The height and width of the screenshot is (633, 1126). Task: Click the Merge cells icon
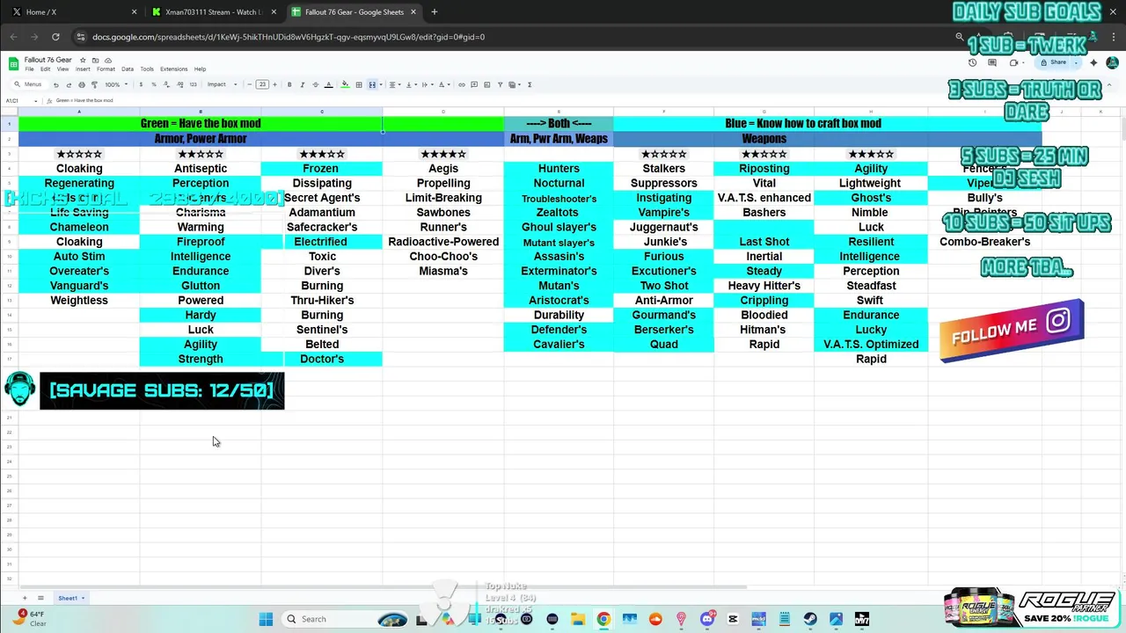372,84
